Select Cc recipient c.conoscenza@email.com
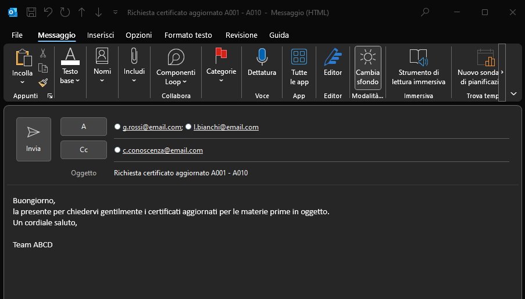525x299 pixels. (x=163, y=150)
